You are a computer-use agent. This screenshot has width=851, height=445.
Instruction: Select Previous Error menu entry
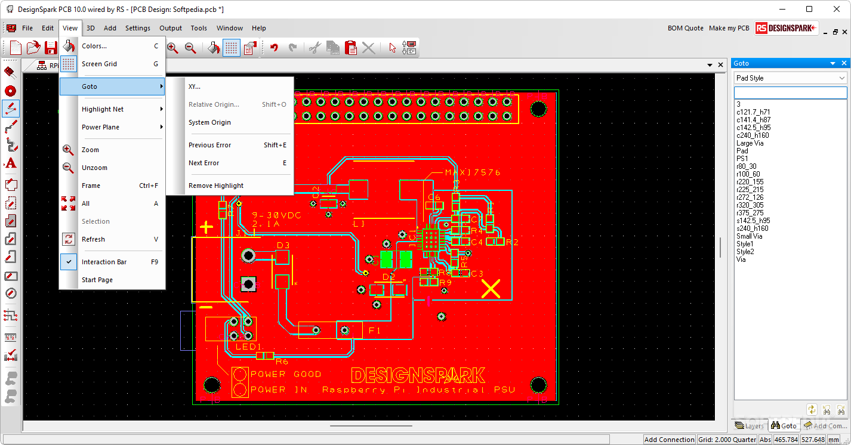tap(230, 145)
